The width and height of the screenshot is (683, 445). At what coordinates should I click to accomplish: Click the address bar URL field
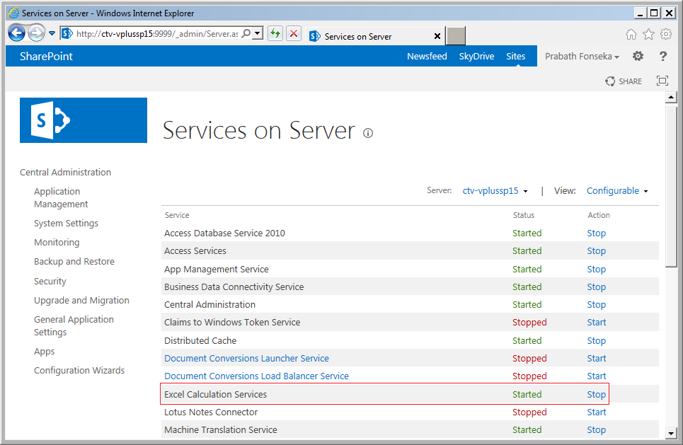(x=157, y=33)
